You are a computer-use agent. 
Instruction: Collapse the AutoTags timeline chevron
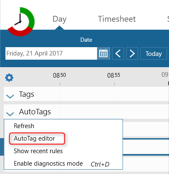pos(10,114)
